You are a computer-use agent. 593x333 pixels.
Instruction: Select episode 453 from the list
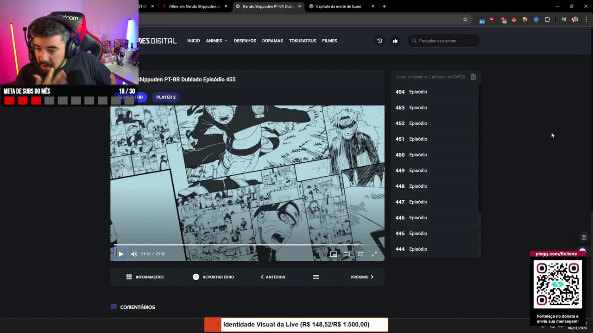click(435, 108)
